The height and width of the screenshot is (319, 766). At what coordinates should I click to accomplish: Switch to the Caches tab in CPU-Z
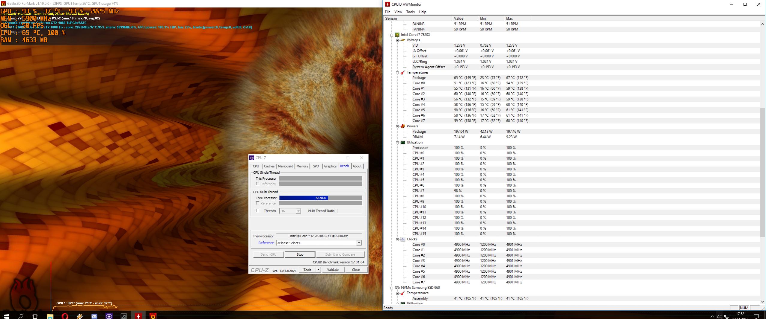(x=269, y=166)
